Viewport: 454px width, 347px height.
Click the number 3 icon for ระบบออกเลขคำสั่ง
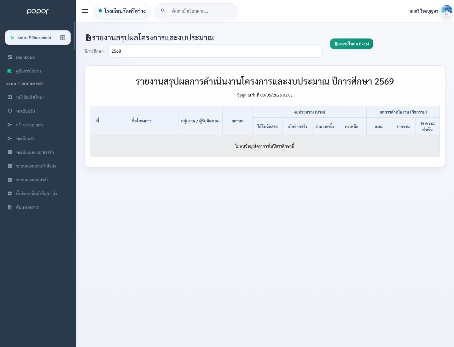(x=10, y=180)
